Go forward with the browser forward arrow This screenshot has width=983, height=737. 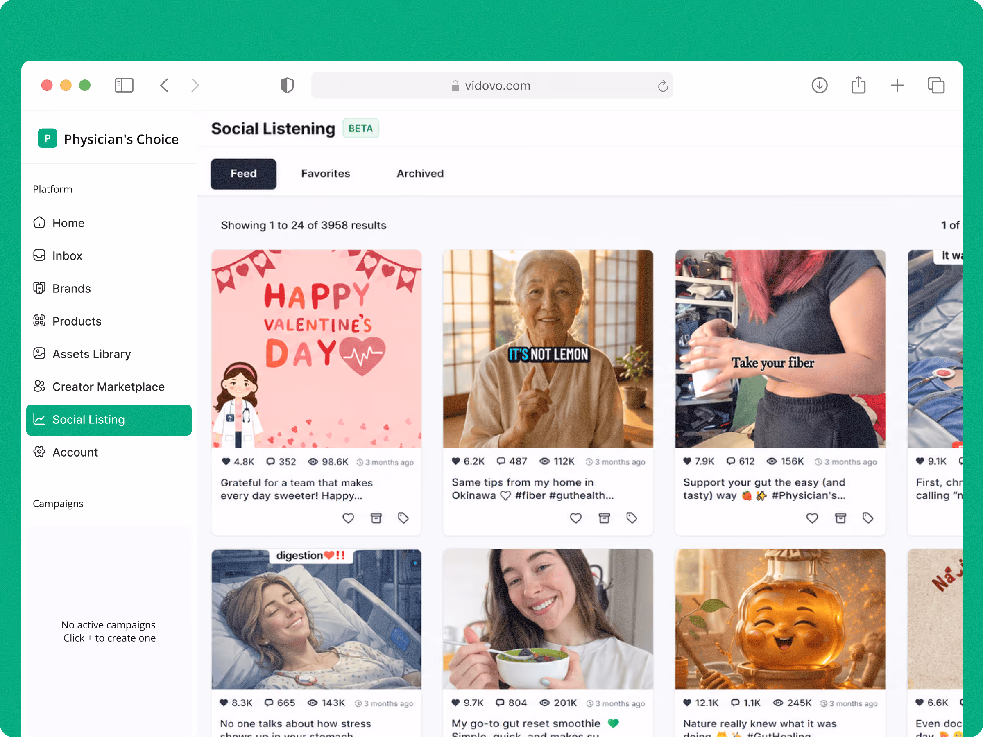click(195, 85)
